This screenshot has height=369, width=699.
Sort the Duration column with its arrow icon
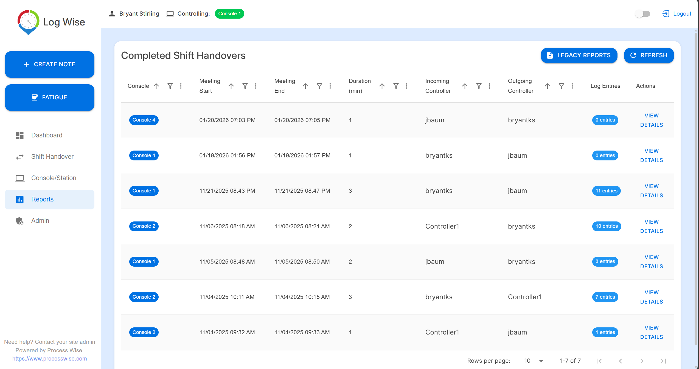(382, 86)
